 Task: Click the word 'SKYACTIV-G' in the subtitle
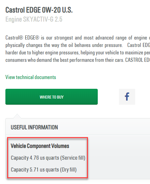click(38, 19)
